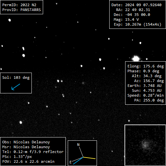Click the Date 2024 09 07.92640 value
The height and width of the screenshot is (166, 166).
point(136,5)
